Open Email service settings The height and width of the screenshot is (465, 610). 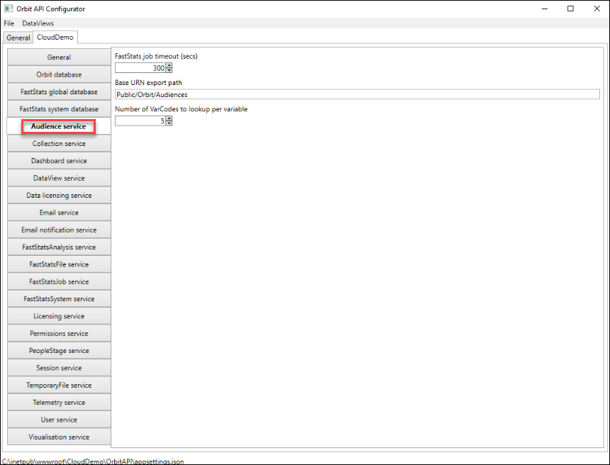click(59, 212)
